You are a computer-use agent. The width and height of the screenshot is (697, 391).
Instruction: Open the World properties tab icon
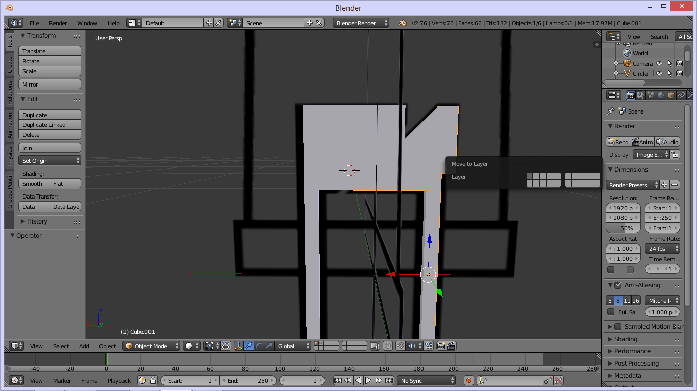661,95
